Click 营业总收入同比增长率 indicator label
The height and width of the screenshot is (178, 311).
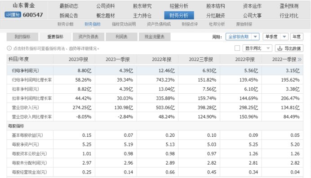tap(32, 117)
